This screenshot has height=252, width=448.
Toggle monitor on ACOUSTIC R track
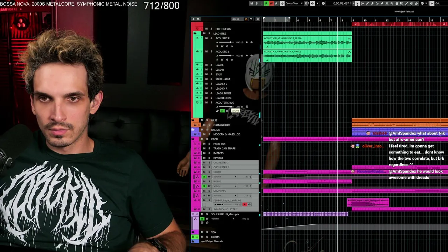coord(251,42)
